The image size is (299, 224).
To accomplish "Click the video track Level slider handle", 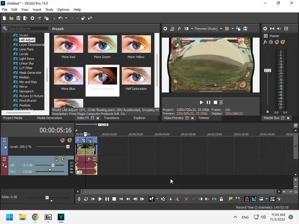I will (68, 147).
